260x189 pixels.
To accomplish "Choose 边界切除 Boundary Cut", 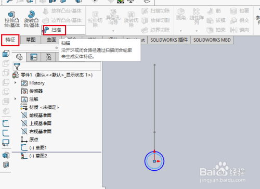I will [155, 30].
